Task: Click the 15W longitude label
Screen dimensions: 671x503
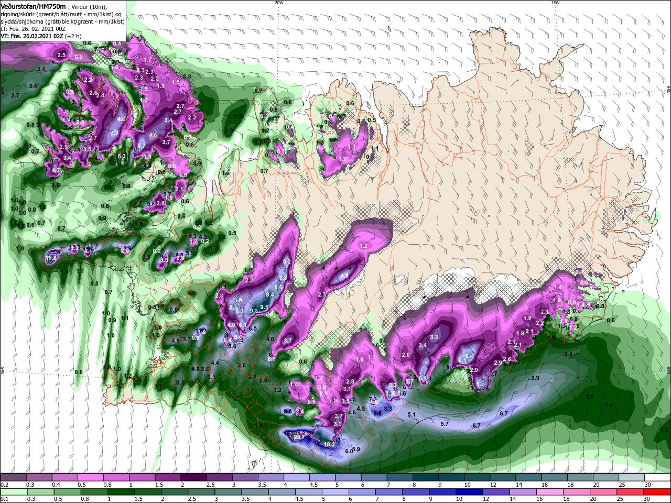Action: point(555,3)
